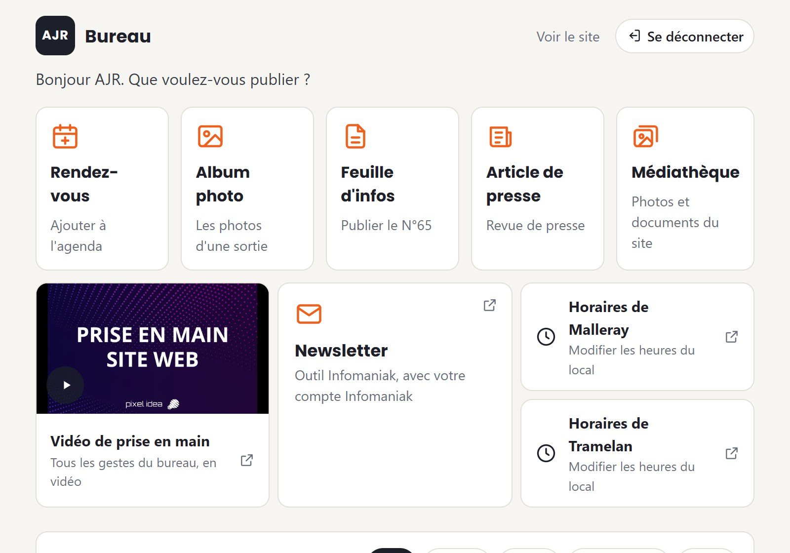Open the Horaires de Tramelan title
Viewport: 790px width, 553px height.
[x=608, y=434]
